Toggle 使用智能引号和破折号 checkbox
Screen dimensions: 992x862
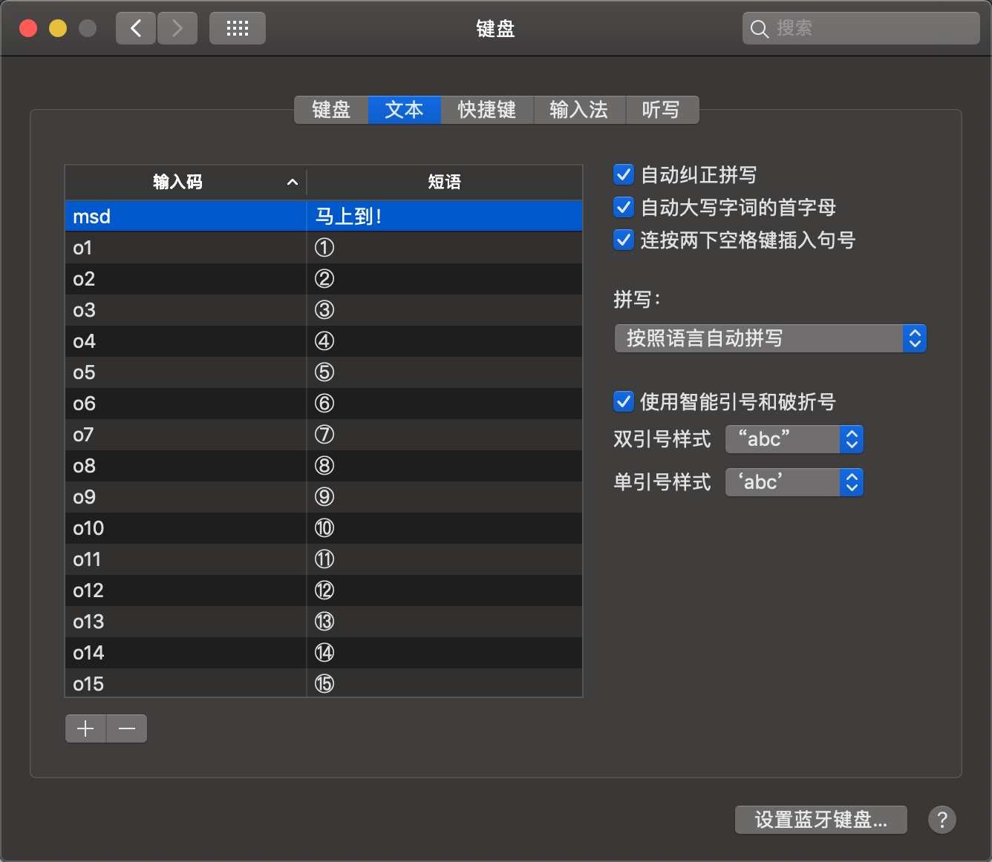pyautogui.click(x=624, y=402)
